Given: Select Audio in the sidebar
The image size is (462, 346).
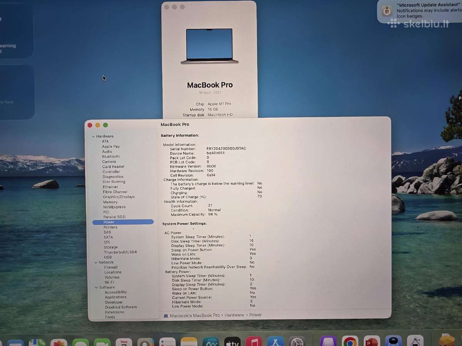Looking at the screenshot, I should tap(107, 151).
